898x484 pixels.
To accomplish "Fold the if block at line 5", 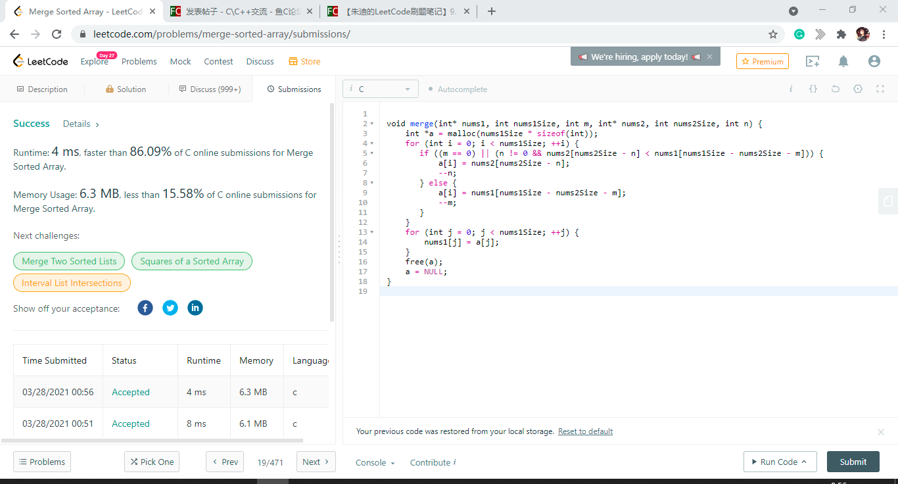I will tap(372, 153).
